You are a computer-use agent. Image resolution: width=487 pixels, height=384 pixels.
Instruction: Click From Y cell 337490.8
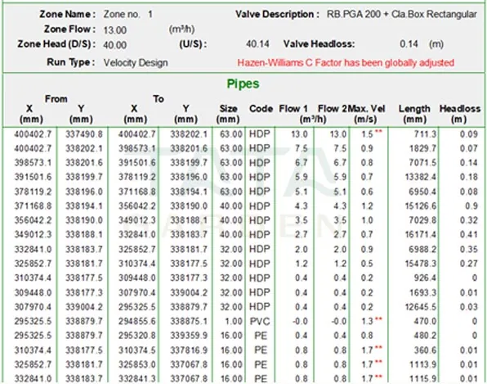point(84,134)
